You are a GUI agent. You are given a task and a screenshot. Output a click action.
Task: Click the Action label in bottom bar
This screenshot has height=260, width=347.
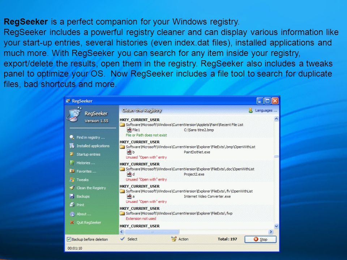pos(184,239)
